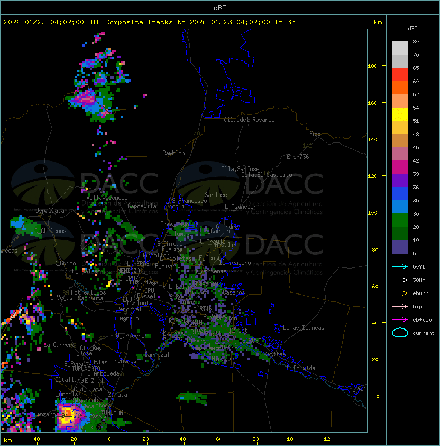Click the 'Clla.del_Rosario' map label
The image size is (440, 446).
tap(249, 120)
